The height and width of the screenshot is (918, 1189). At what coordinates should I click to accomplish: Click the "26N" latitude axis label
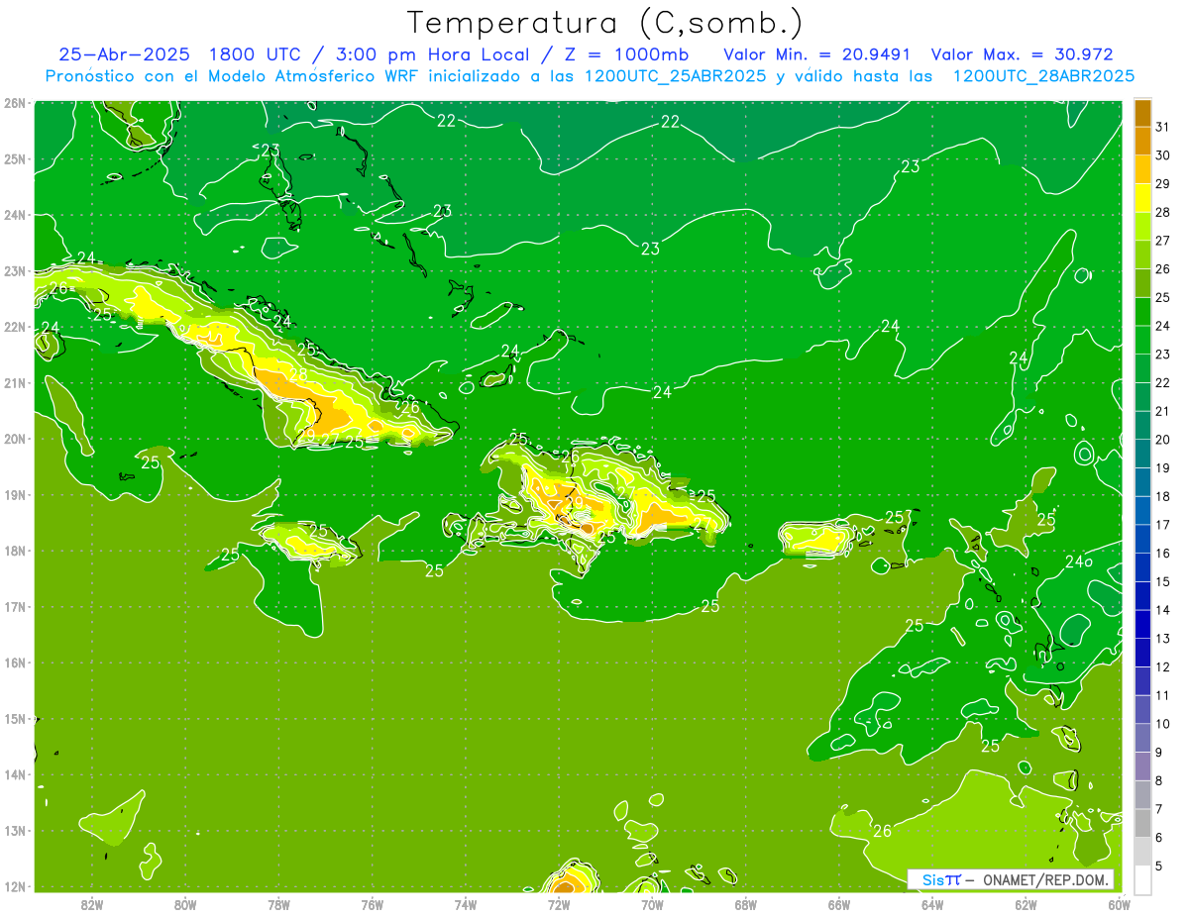pyautogui.click(x=15, y=103)
